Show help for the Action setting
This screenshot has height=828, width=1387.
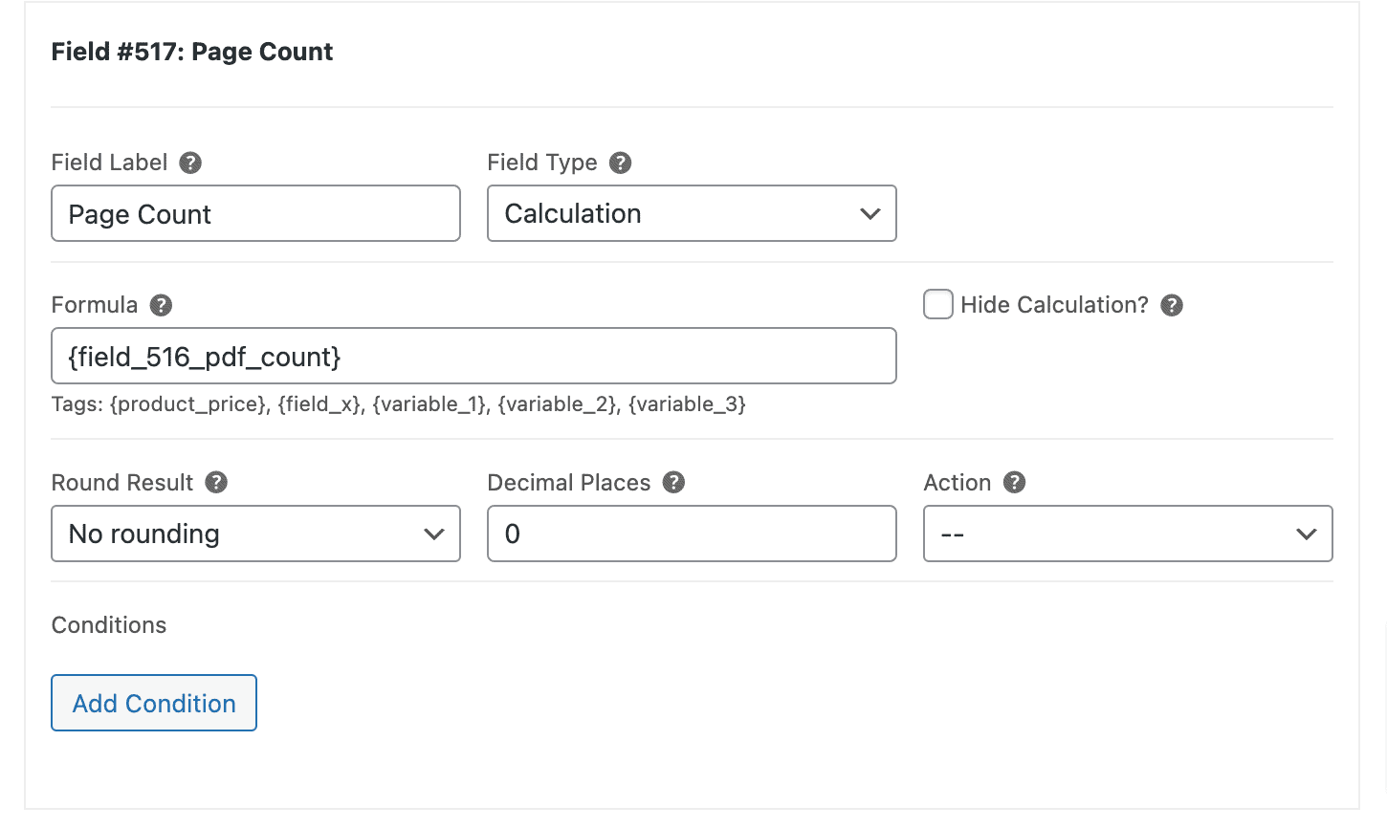(1014, 483)
